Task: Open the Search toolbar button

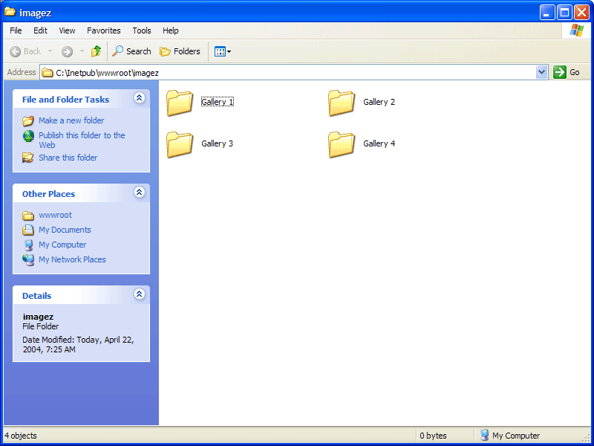Action: [x=131, y=51]
